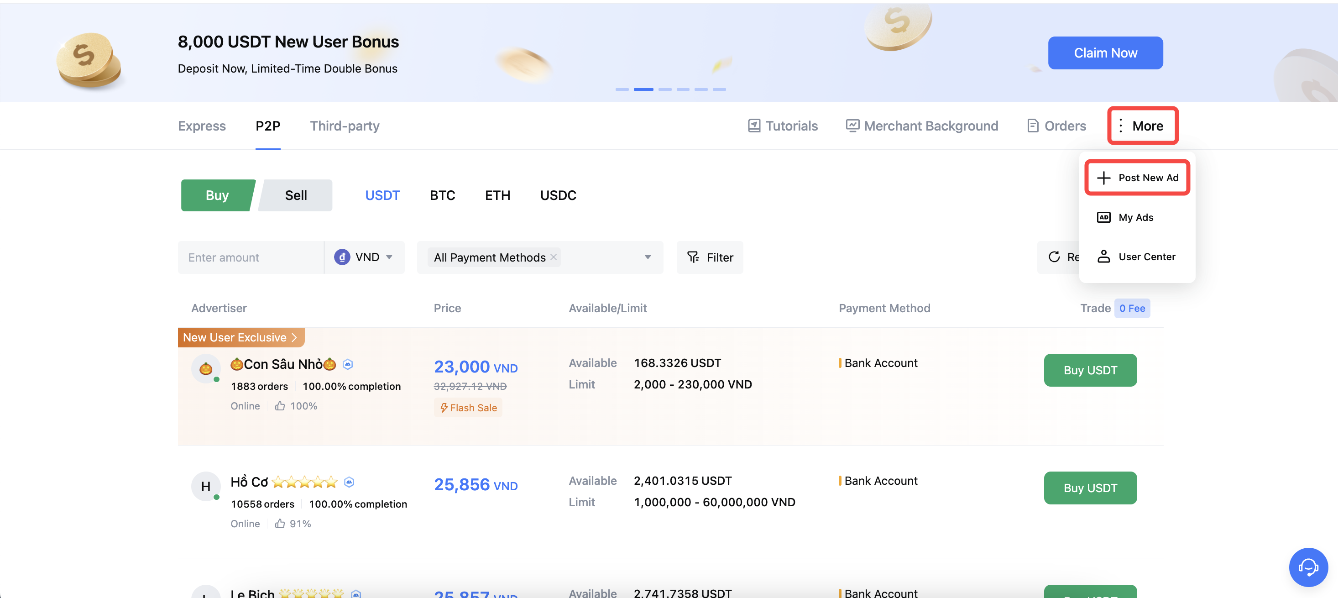
Task: Click the Orders document icon
Action: (x=1033, y=126)
